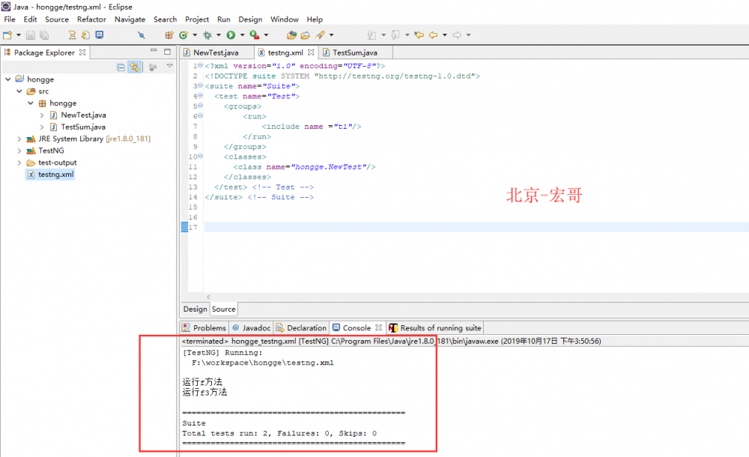
Task: Open the Javadoc tab
Action: pos(251,328)
